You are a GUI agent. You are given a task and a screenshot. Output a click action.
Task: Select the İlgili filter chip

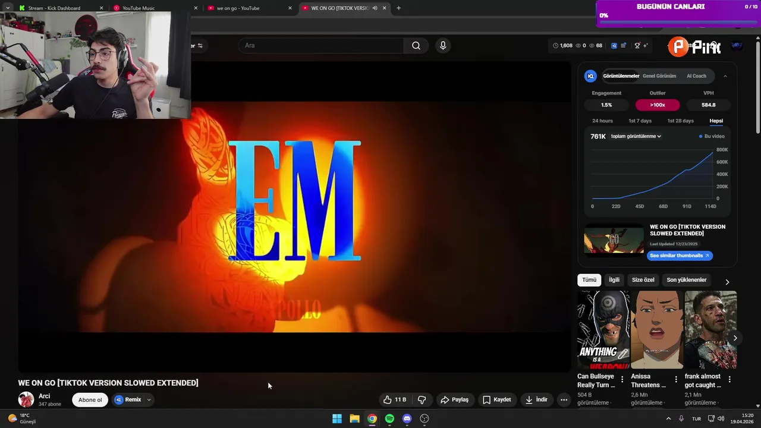point(614,280)
